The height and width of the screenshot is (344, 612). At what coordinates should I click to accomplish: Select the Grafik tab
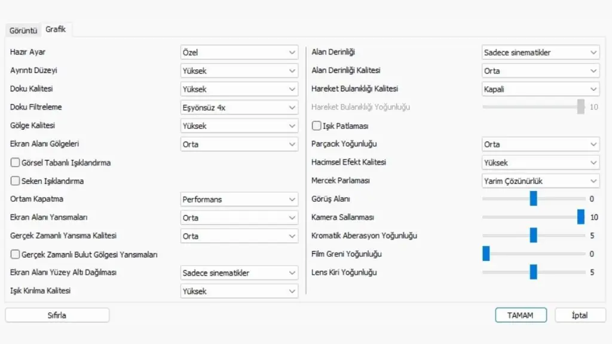[56, 29]
